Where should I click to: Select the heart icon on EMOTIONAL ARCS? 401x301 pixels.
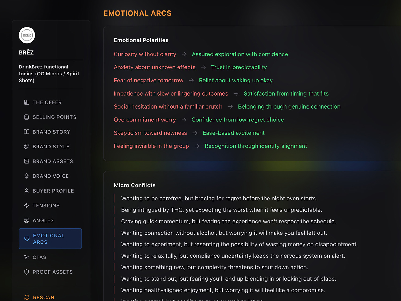coord(27,239)
